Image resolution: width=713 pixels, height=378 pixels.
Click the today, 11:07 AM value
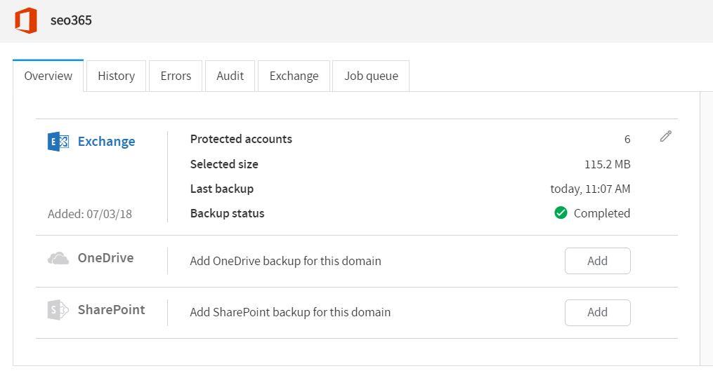click(x=590, y=189)
